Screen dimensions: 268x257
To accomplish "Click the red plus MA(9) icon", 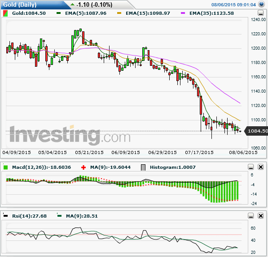I will tap(83, 167).
